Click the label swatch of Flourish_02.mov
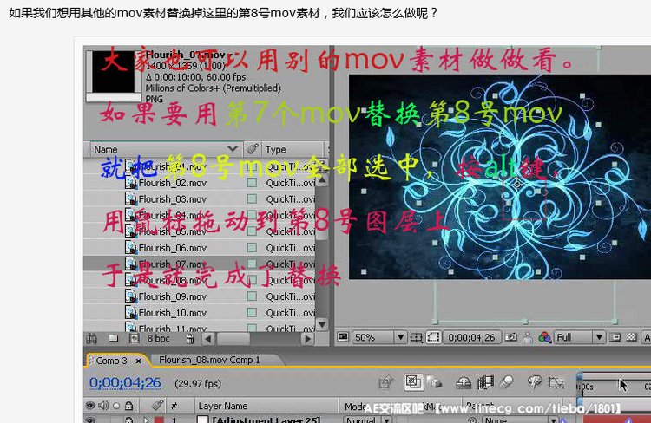The width and height of the screenshot is (651, 423). click(252, 183)
